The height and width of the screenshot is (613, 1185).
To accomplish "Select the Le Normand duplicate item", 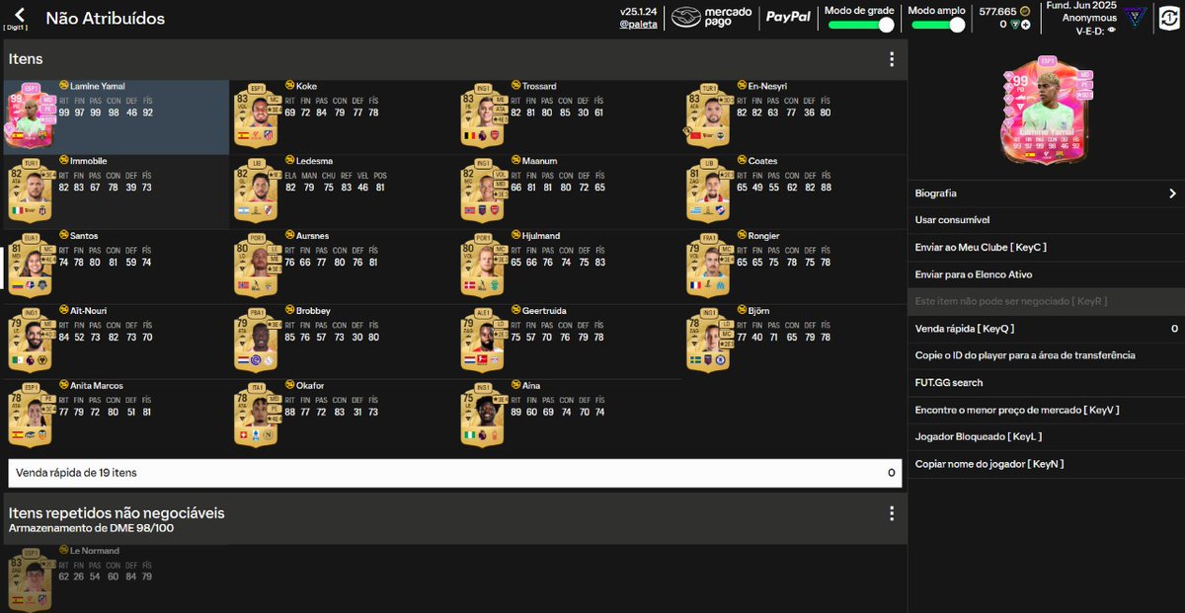I will pos(117,579).
